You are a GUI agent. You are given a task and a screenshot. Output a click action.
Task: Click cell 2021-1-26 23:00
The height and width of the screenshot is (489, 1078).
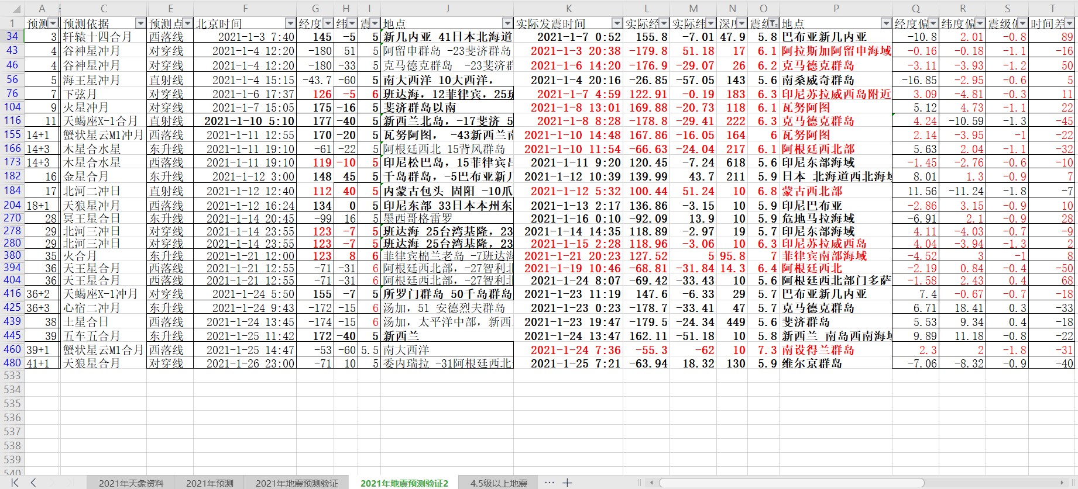click(x=245, y=363)
